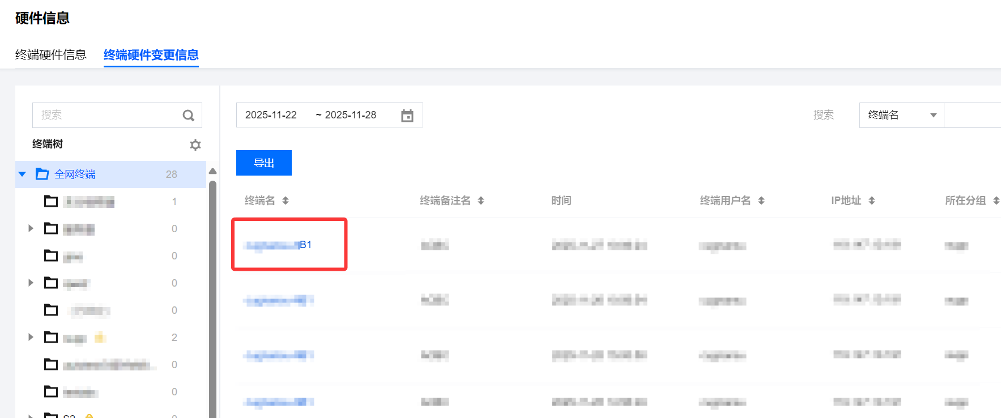Open terminal tree settings gear
Screen dimensions: 1001x418
(x=195, y=145)
